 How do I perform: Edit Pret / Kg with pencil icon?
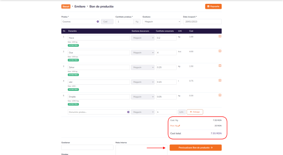tap(179, 126)
